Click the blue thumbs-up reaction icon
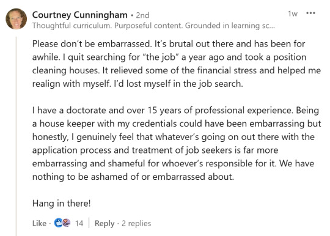Screen dimensions: 330x236 pos(58,223)
